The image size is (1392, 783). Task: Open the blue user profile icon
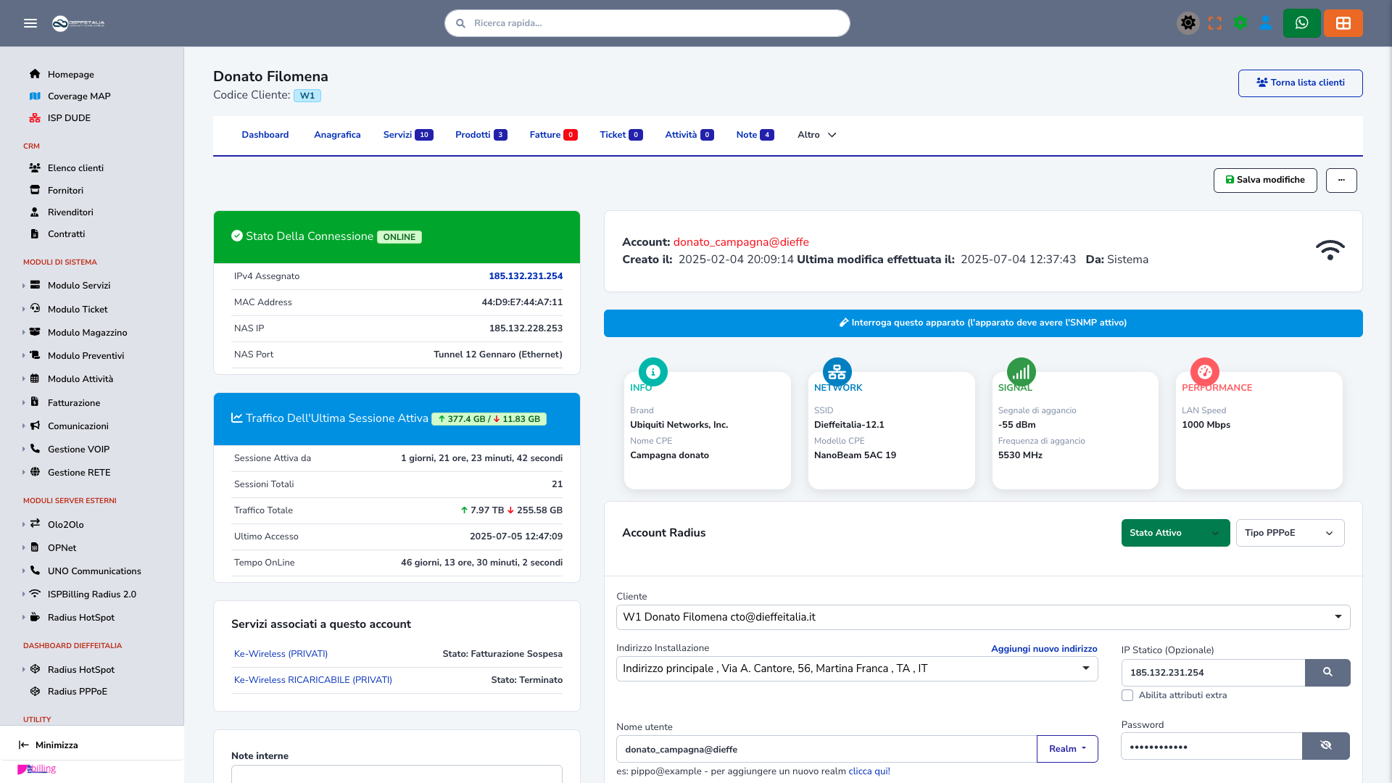(1266, 23)
